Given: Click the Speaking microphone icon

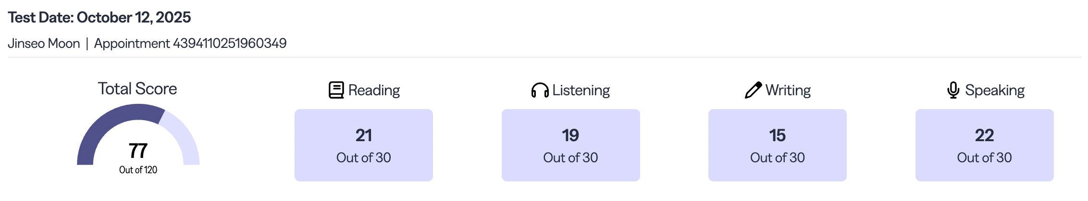Looking at the screenshot, I should click(953, 90).
